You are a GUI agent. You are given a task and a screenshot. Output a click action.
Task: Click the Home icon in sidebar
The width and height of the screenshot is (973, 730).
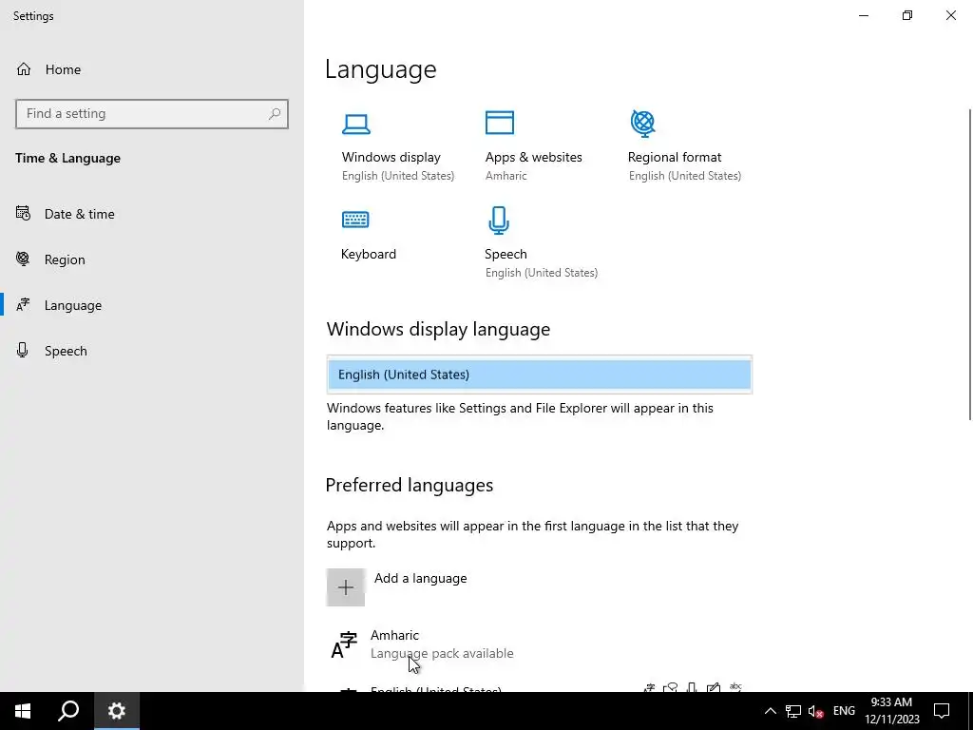point(24,68)
